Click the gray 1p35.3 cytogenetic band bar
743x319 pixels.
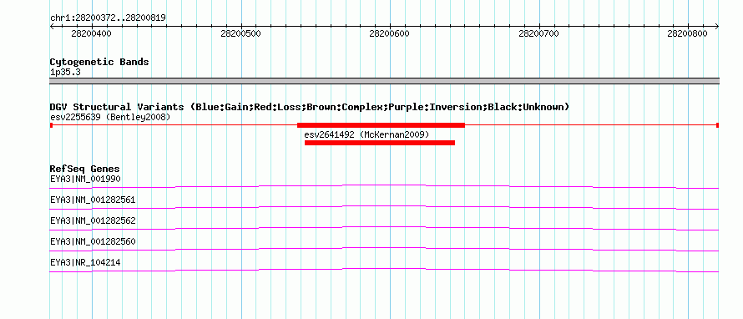pos(384,80)
